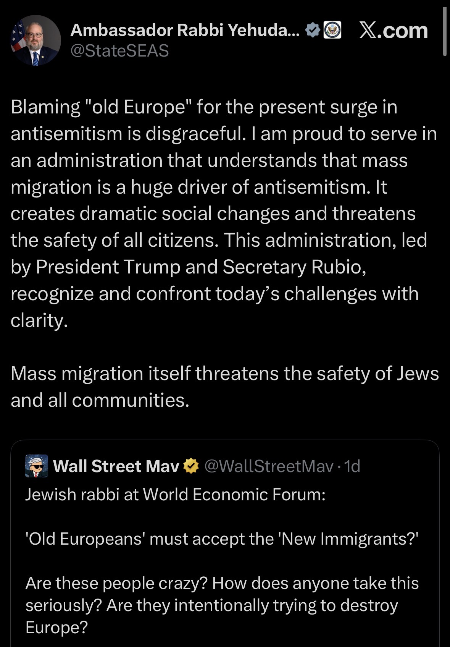Open Wall Street Mav's avatar icon

pos(37,466)
